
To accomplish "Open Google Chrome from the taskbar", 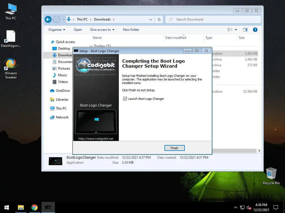I will pyautogui.click(x=34, y=207).
